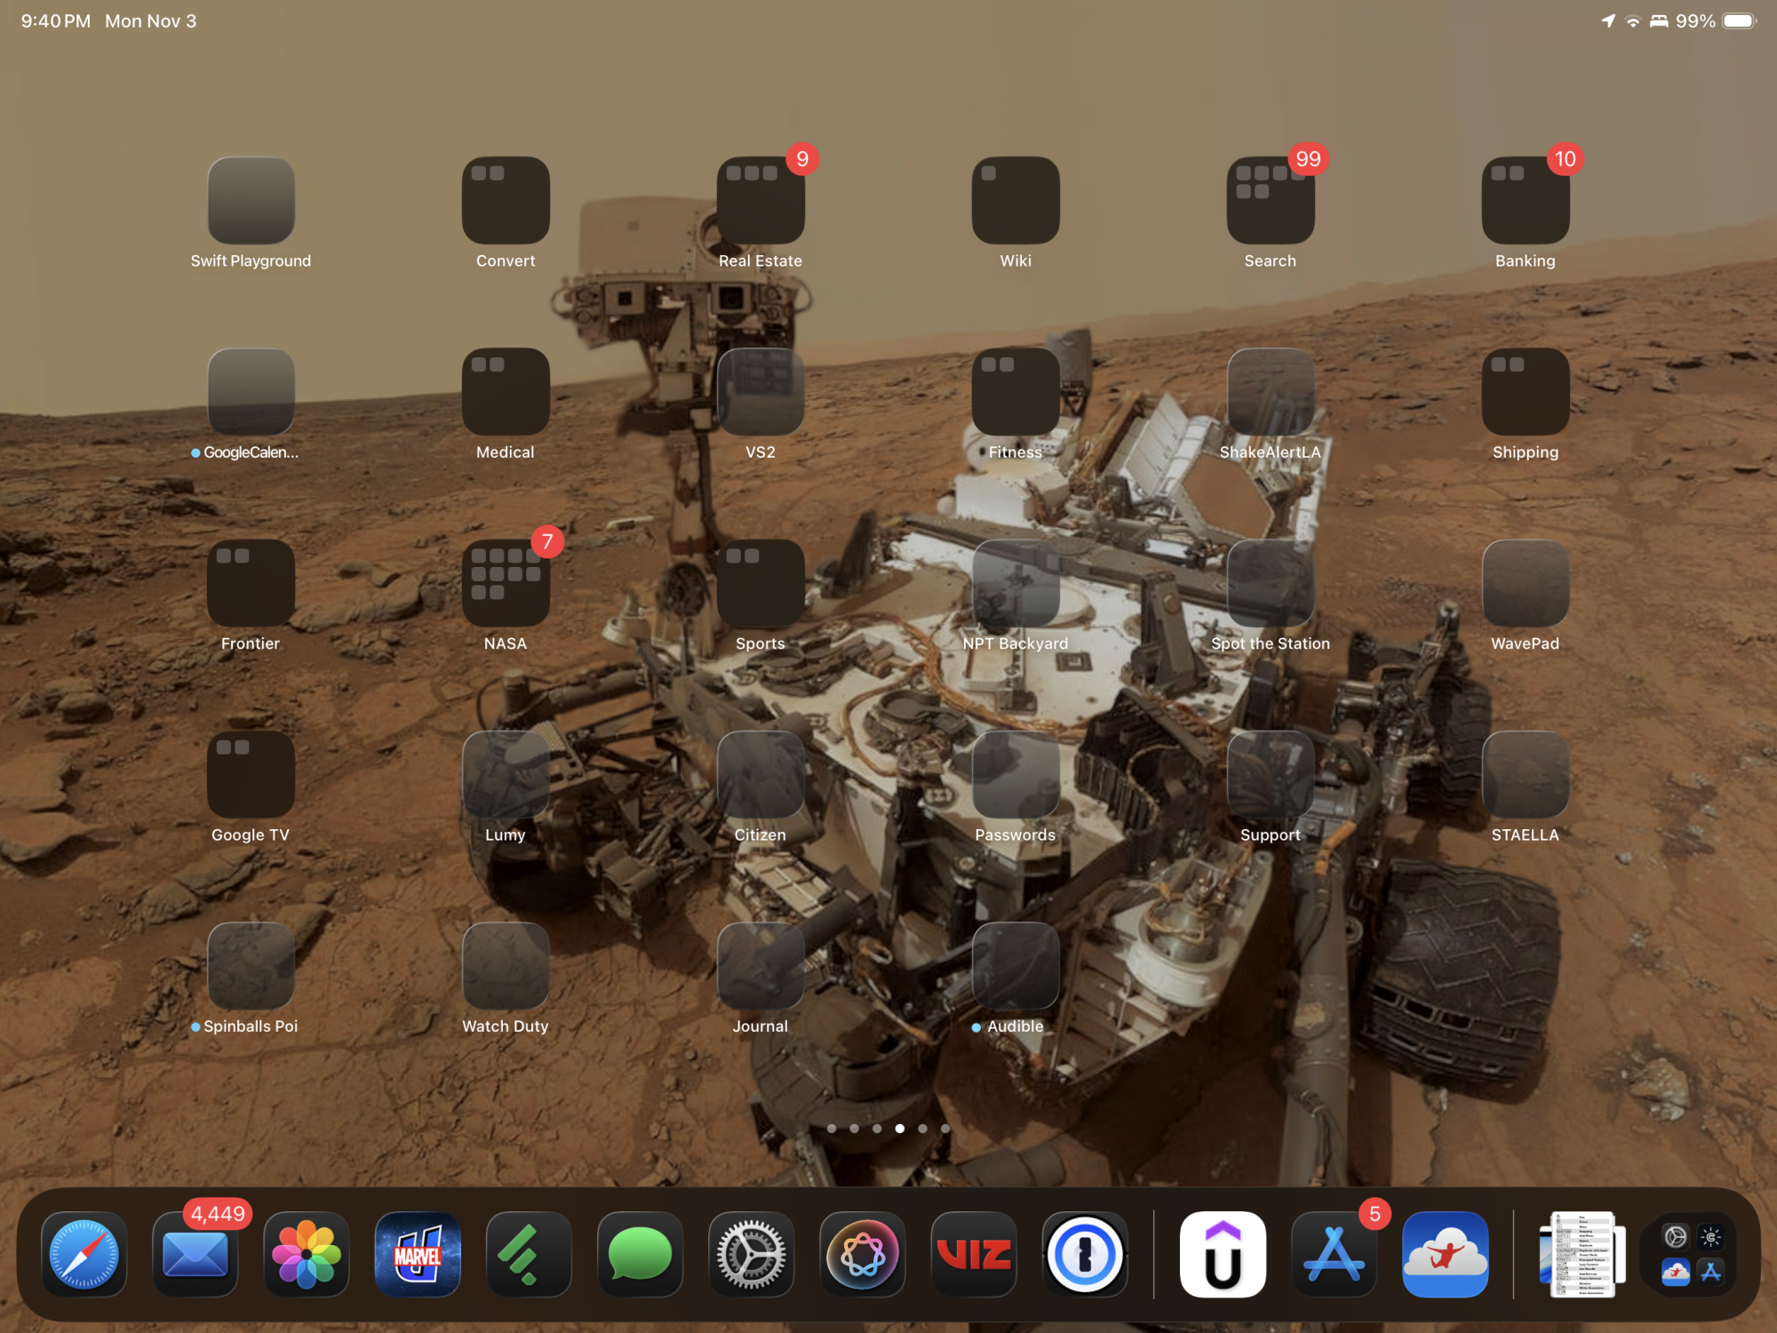Screen dimensions: 1777x1333
Task: Open the Real Estate folder
Action: coord(761,201)
